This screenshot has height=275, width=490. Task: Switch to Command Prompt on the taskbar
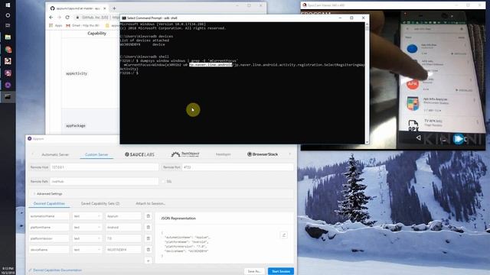click(x=8, y=97)
